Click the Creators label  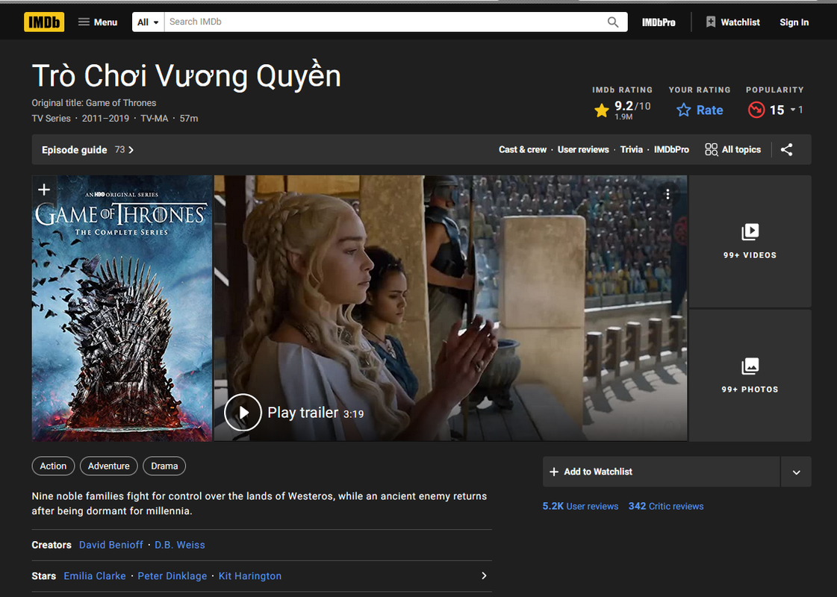click(x=52, y=545)
